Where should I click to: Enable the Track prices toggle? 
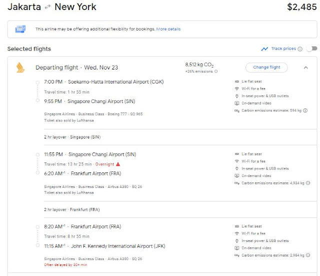coord(311,49)
